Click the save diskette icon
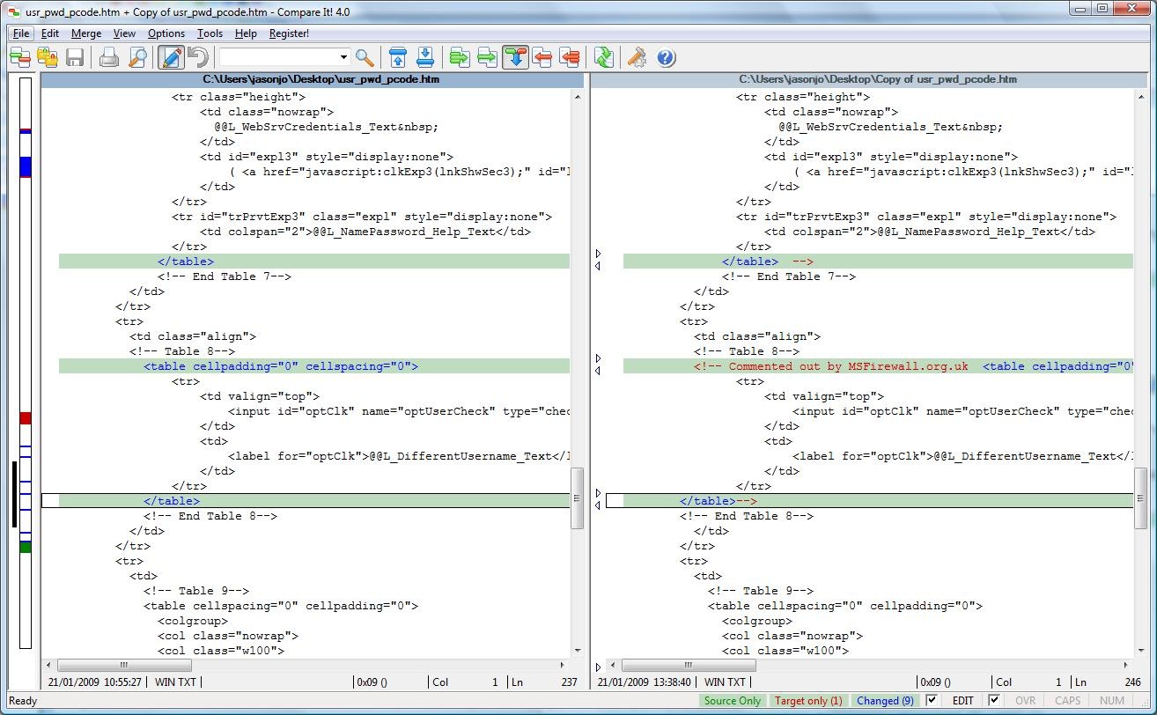 pos(75,58)
